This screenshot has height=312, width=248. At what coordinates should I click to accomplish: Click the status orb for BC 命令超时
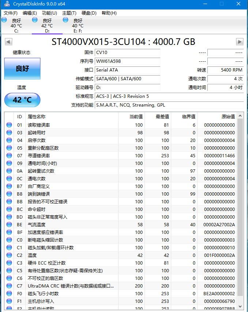tap(9, 209)
